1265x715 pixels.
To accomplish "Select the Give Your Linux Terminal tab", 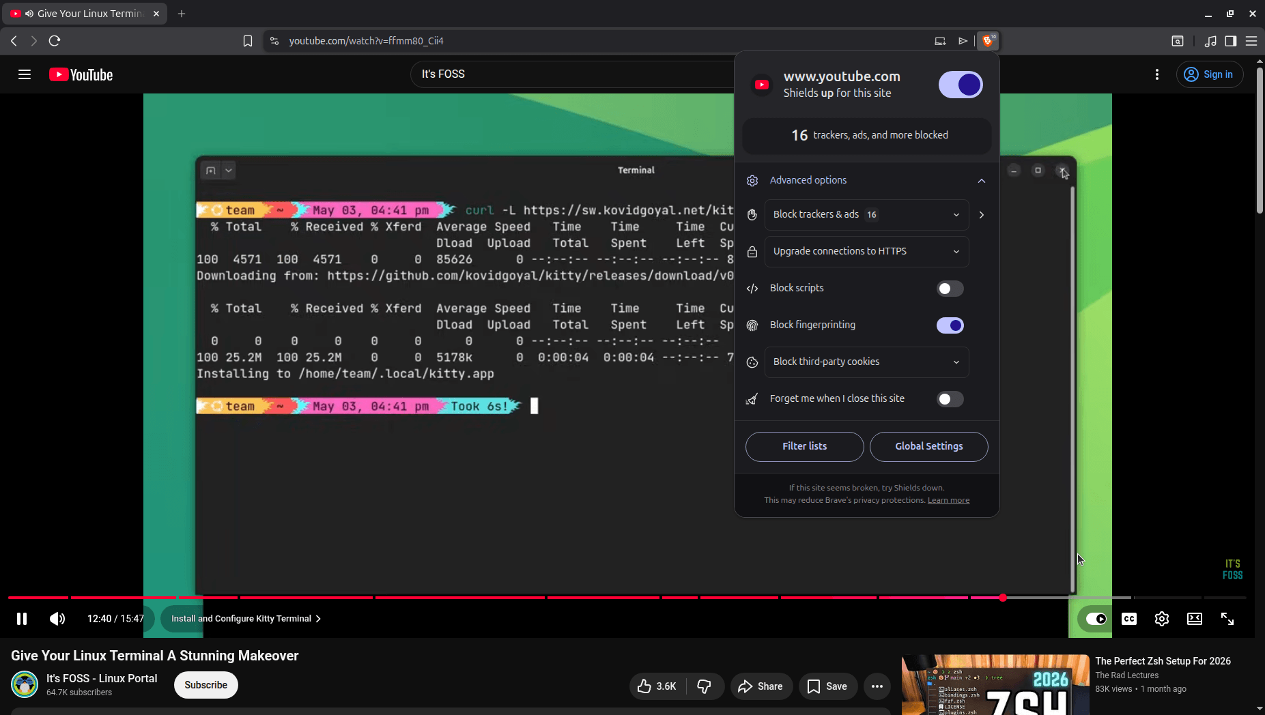I will (x=85, y=14).
